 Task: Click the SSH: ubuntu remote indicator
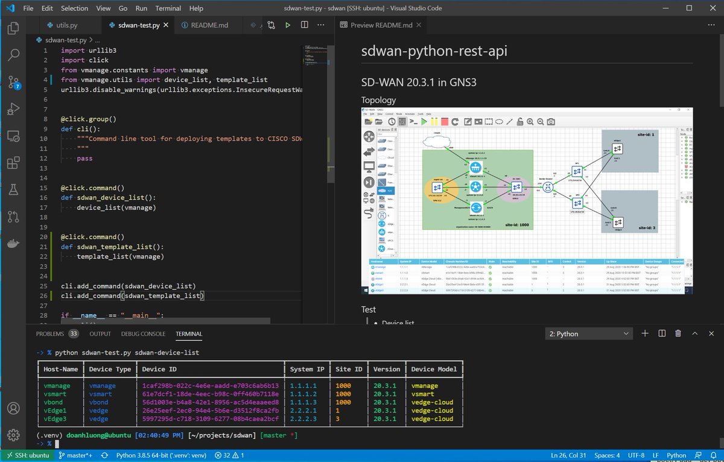click(28, 455)
